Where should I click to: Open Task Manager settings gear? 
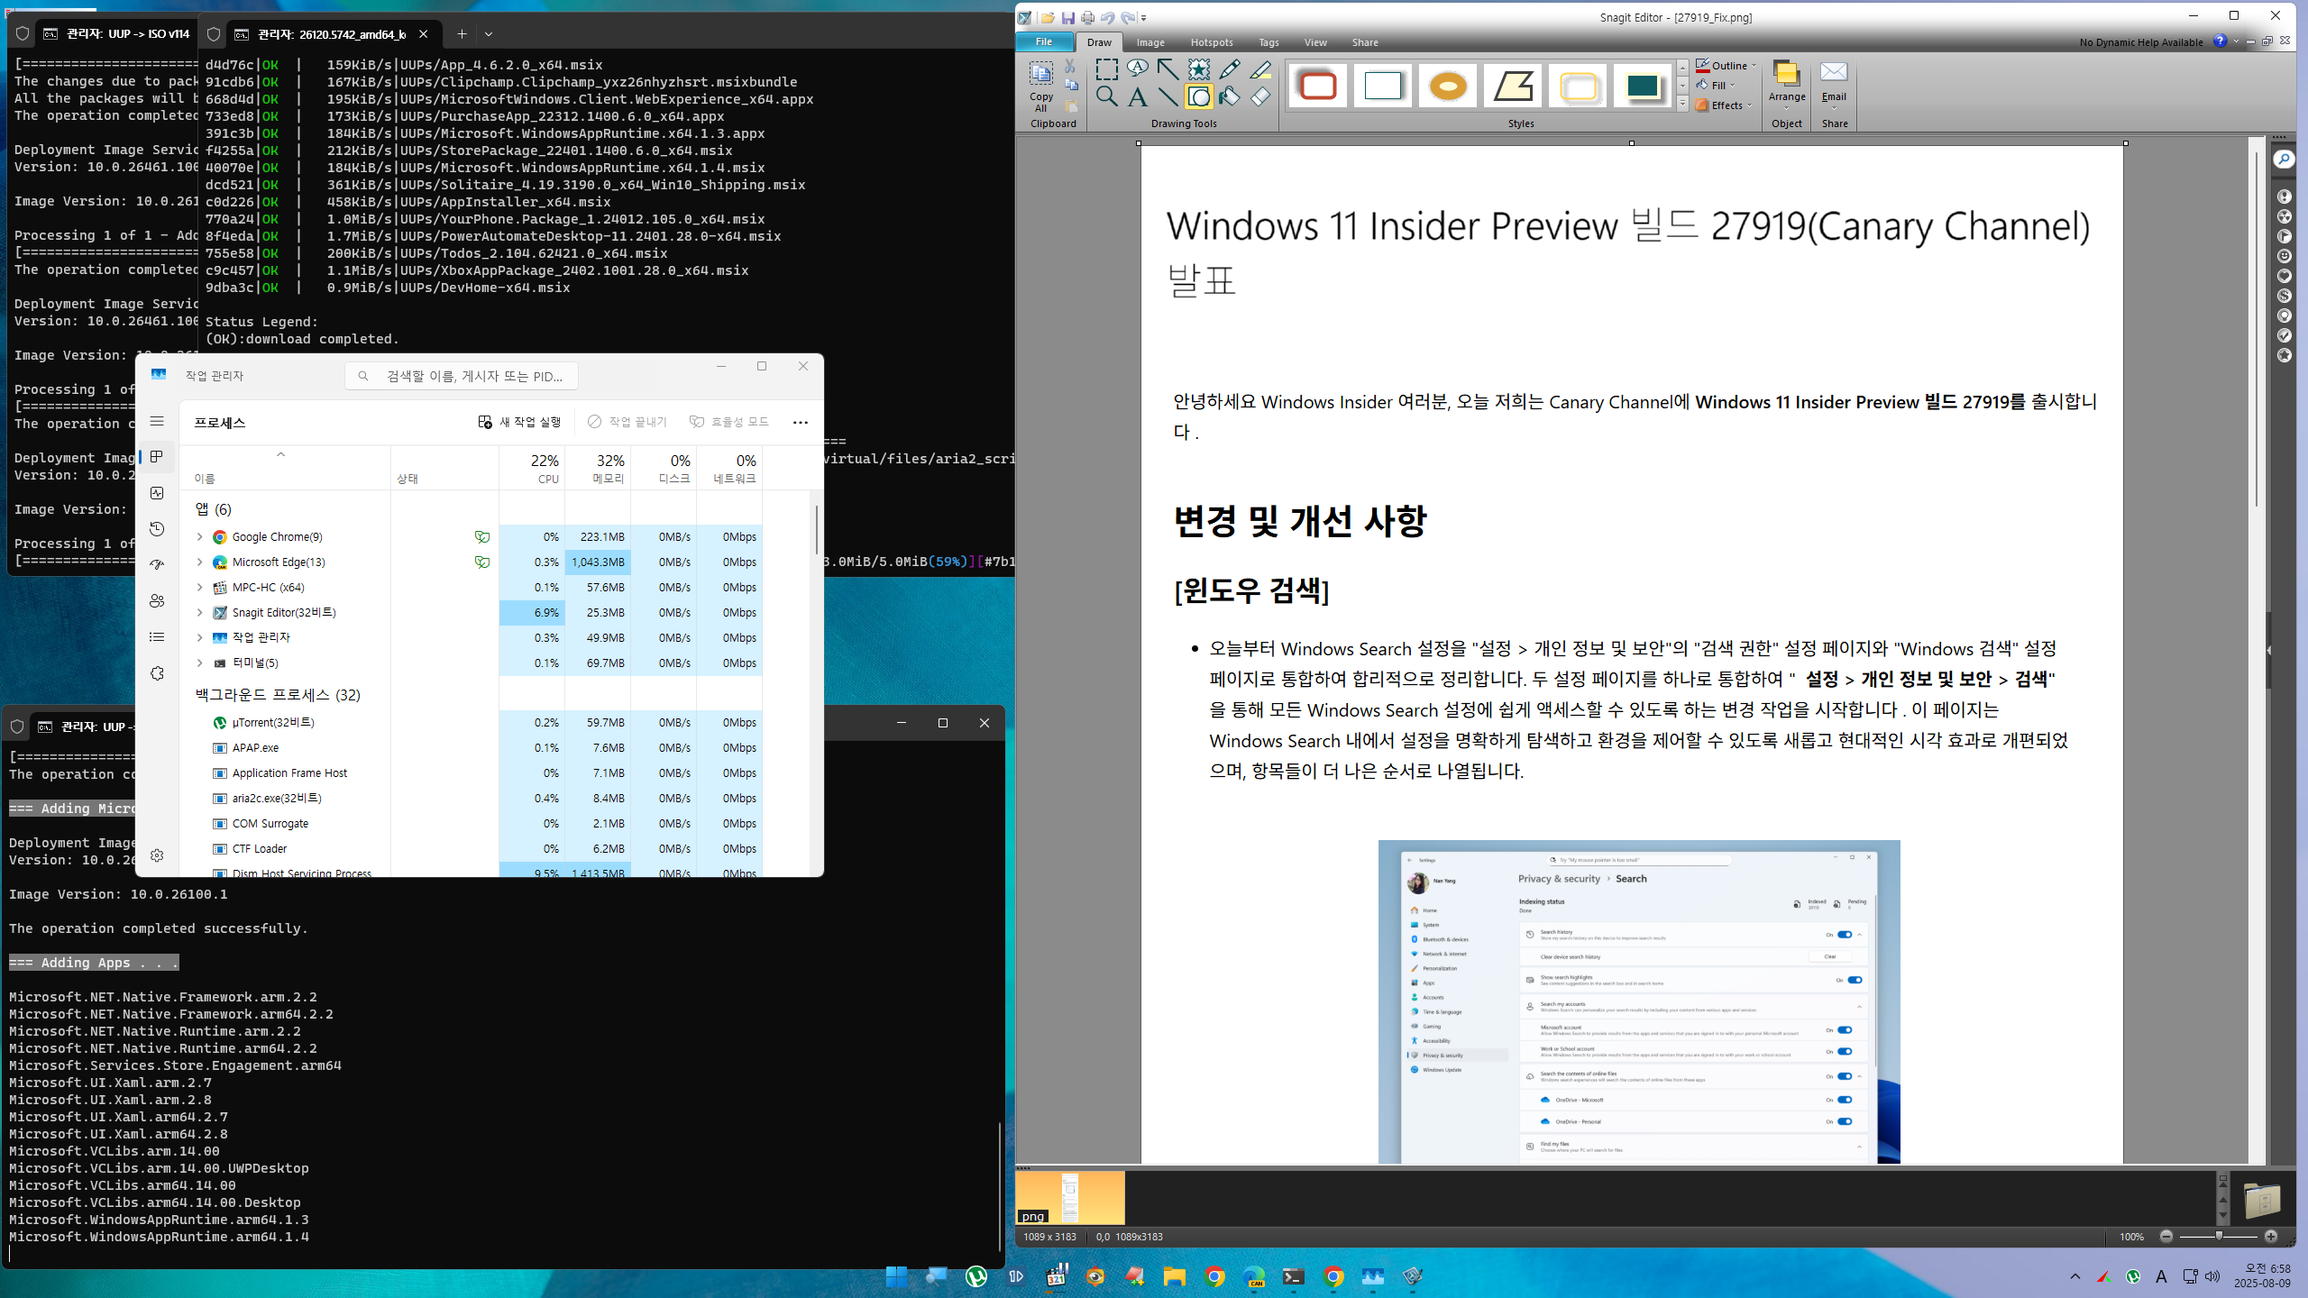157,855
